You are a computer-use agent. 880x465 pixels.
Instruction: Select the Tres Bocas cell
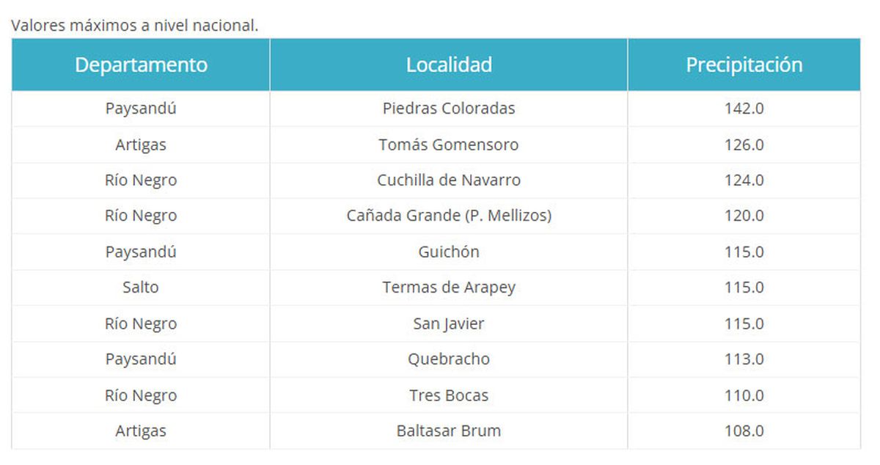click(449, 395)
